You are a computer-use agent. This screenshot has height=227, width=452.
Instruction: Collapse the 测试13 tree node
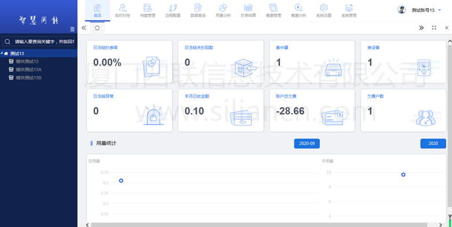pyautogui.click(x=2, y=53)
